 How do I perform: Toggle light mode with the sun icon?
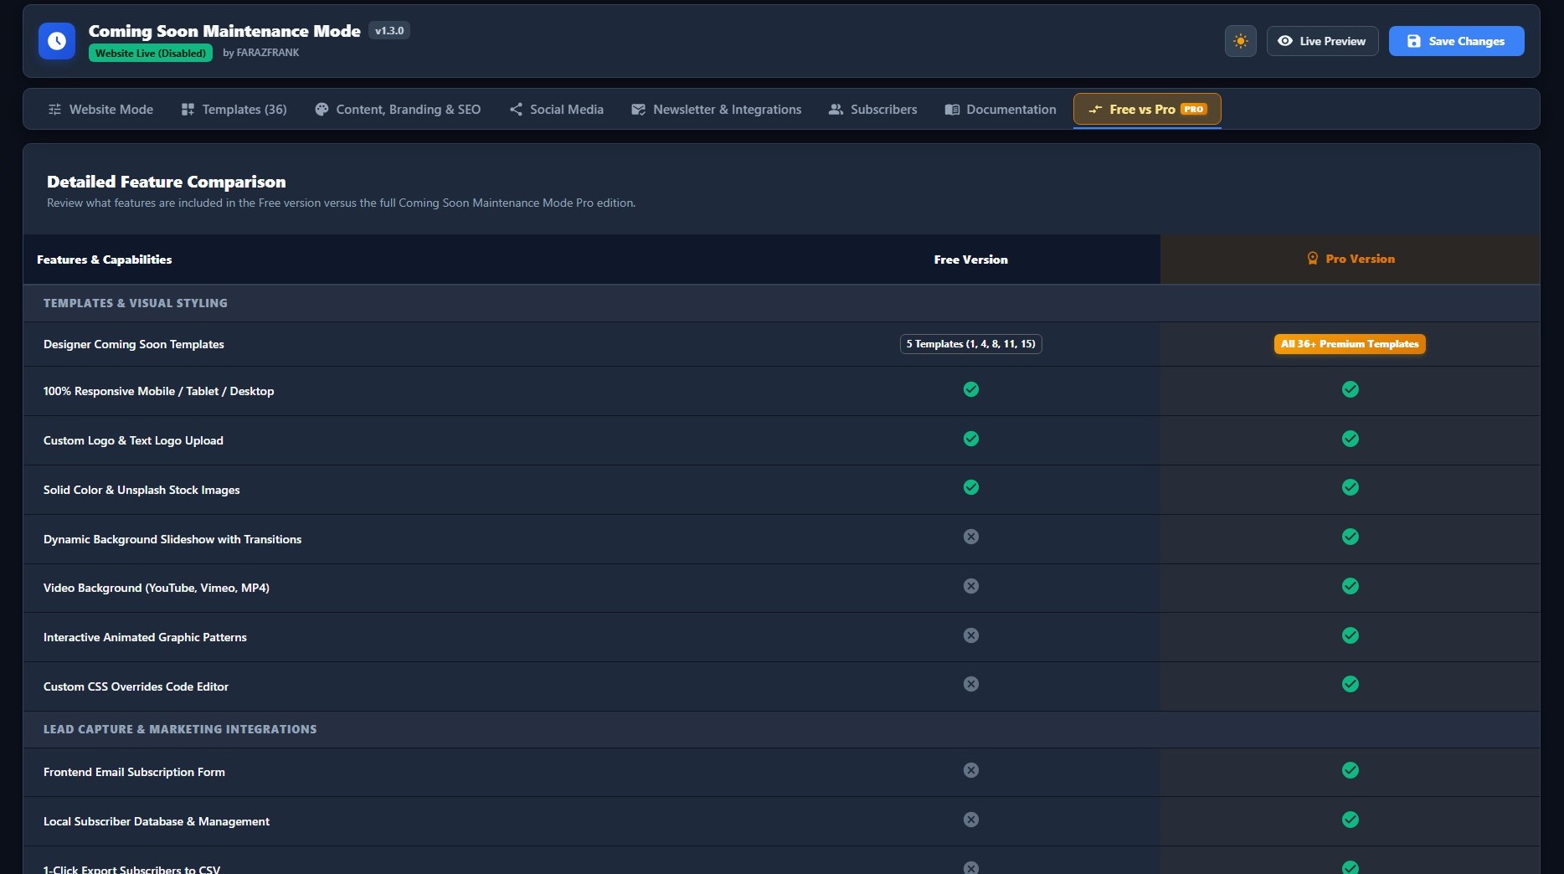tap(1240, 41)
